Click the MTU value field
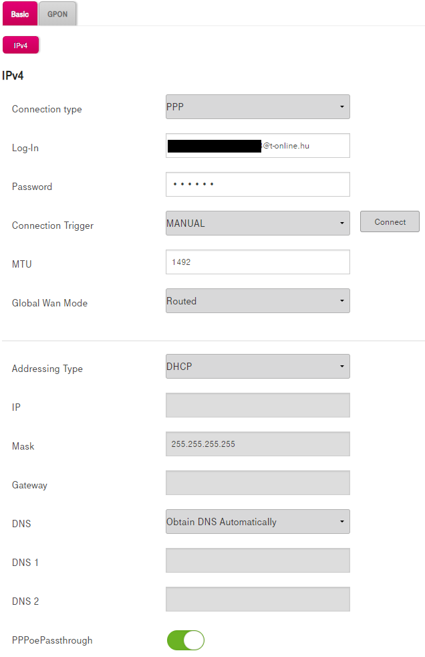This screenshot has width=425, height=657. tap(257, 262)
